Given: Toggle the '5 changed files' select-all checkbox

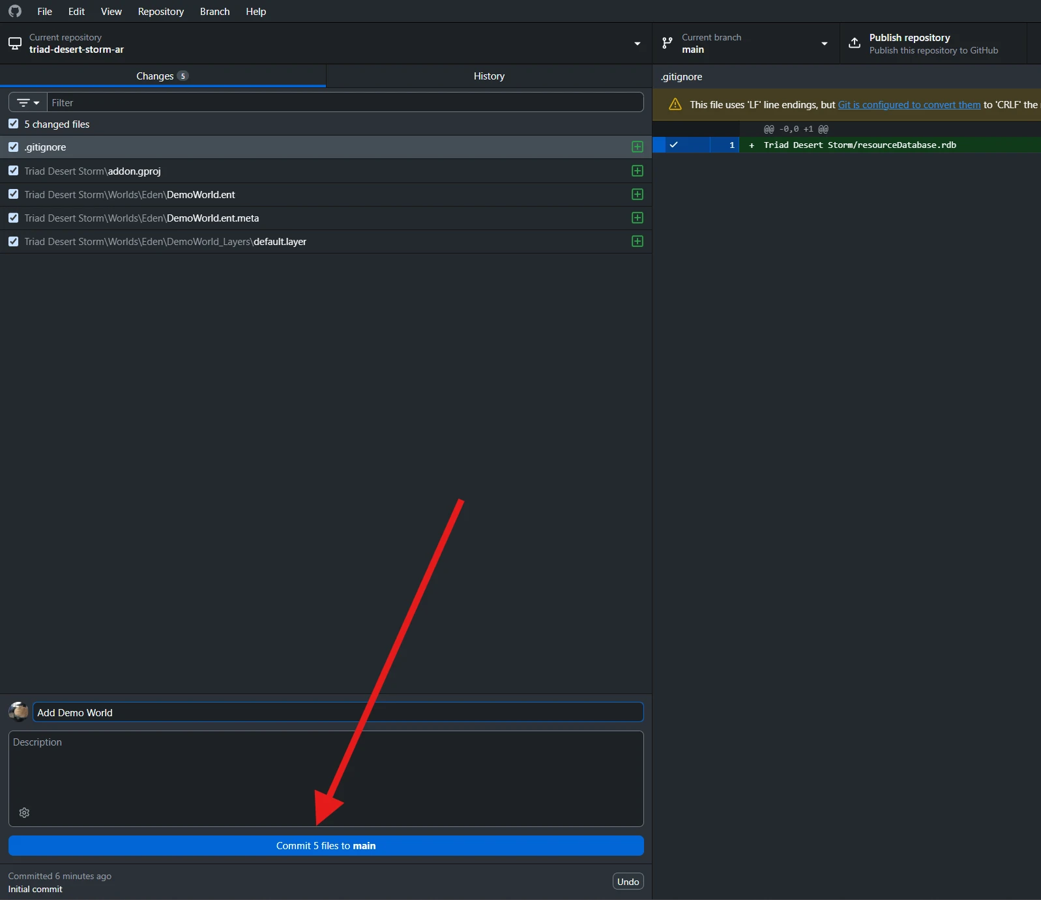Looking at the screenshot, I should (x=13, y=124).
